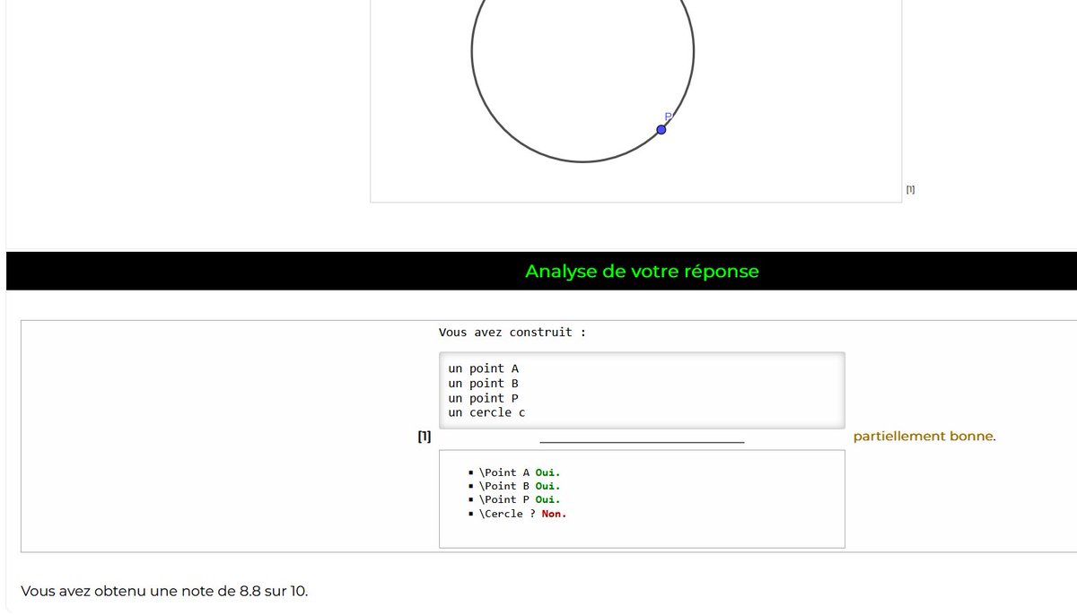Click the score text '8.8 sur 10'
1077x615 pixels.
pyautogui.click(x=272, y=591)
